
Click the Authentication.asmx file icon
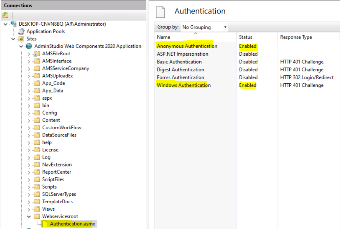[45, 224]
